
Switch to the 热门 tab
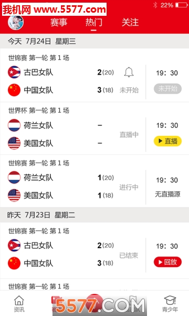pyautogui.click(x=93, y=22)
